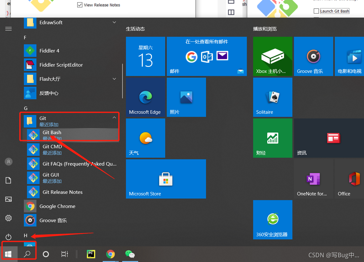Viewport: 364px width, 262px height.
Task: Open Fiddler ScriptEditor
Action: pyautogui.click(x=71, y=65)
